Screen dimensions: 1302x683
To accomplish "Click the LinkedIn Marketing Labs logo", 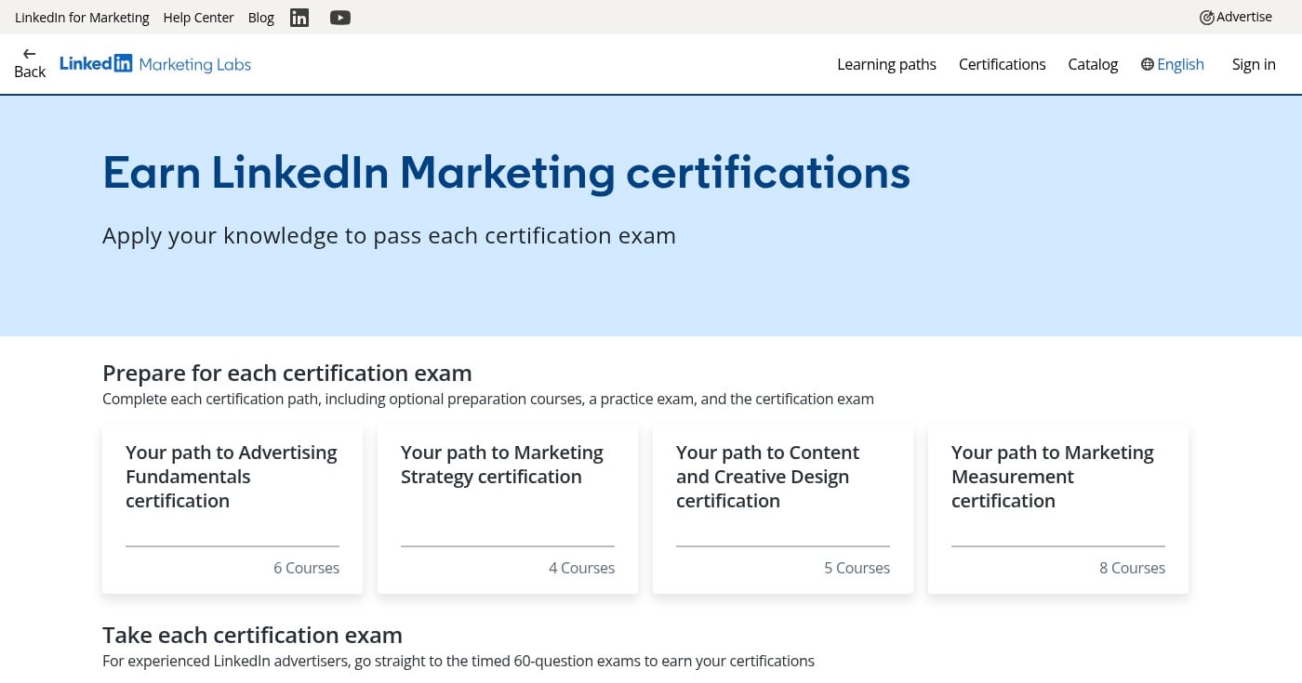I will tap(155, 64).
